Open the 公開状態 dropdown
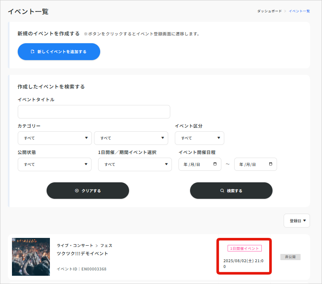Viewport: 322px width, 284px height. [54, 164]
